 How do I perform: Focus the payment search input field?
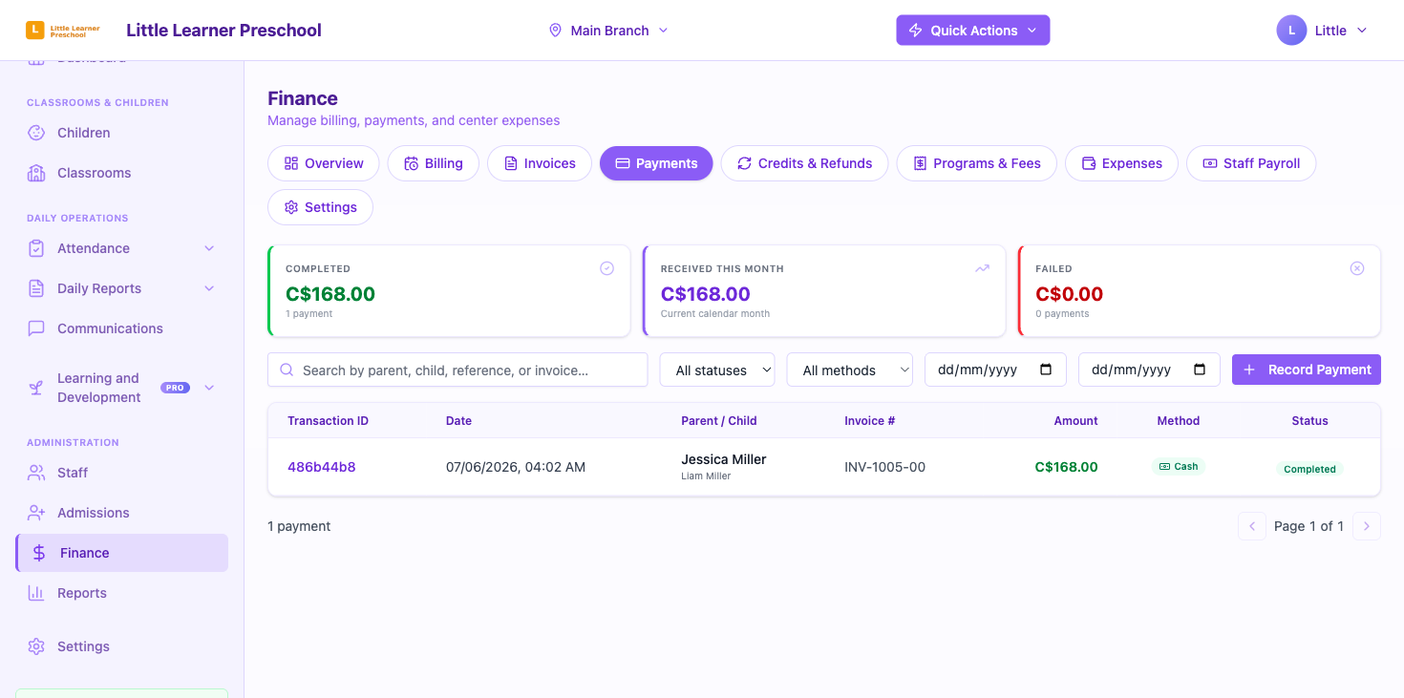[457, 370]
